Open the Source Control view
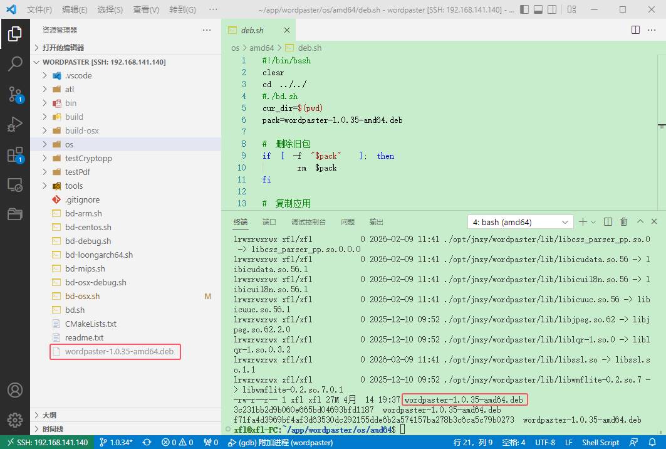The width and height of the screenshot is (666, 449). [x=15, y=94]
